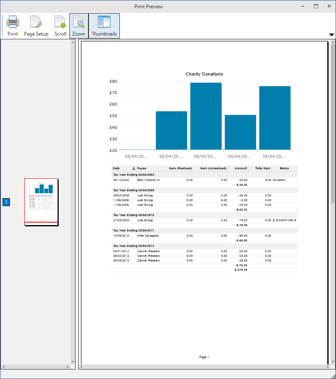
Task: Select the Scroll tool icon
Action: pyautogui.click(x=60, y=22)
